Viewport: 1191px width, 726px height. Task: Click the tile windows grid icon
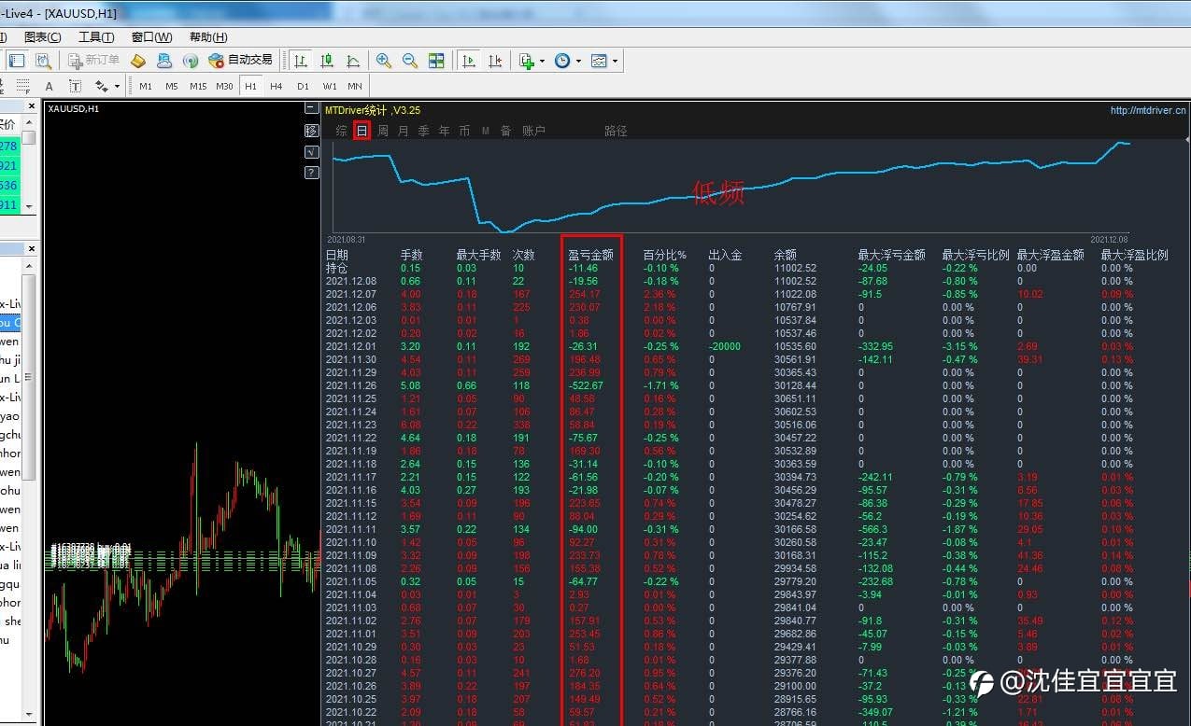pyautogui.click(x=436, y=61)
